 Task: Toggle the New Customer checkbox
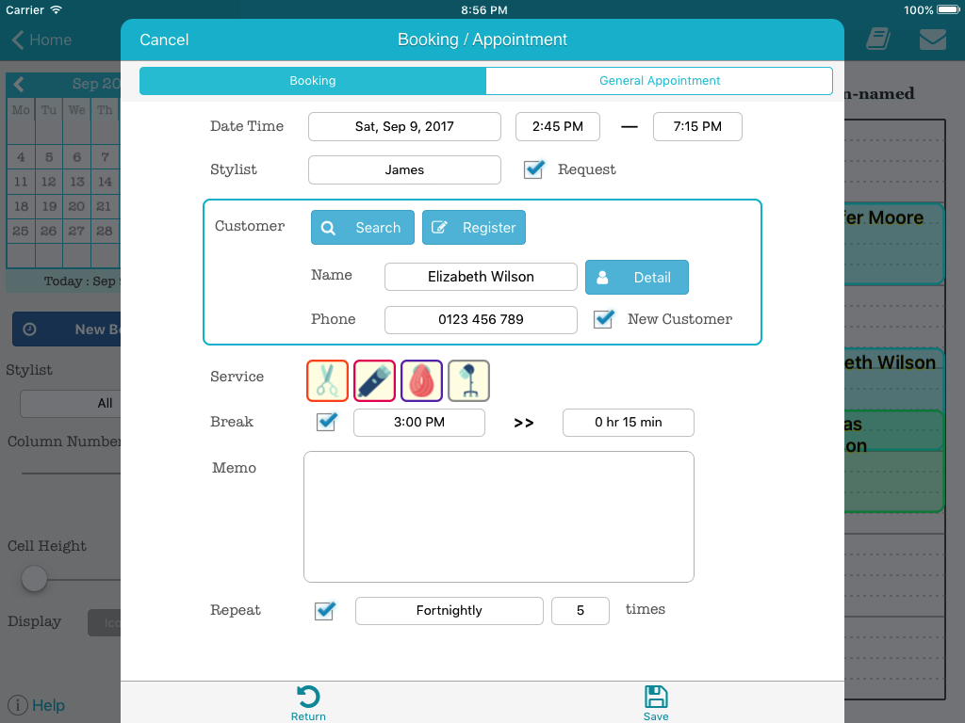click(604, 319)
